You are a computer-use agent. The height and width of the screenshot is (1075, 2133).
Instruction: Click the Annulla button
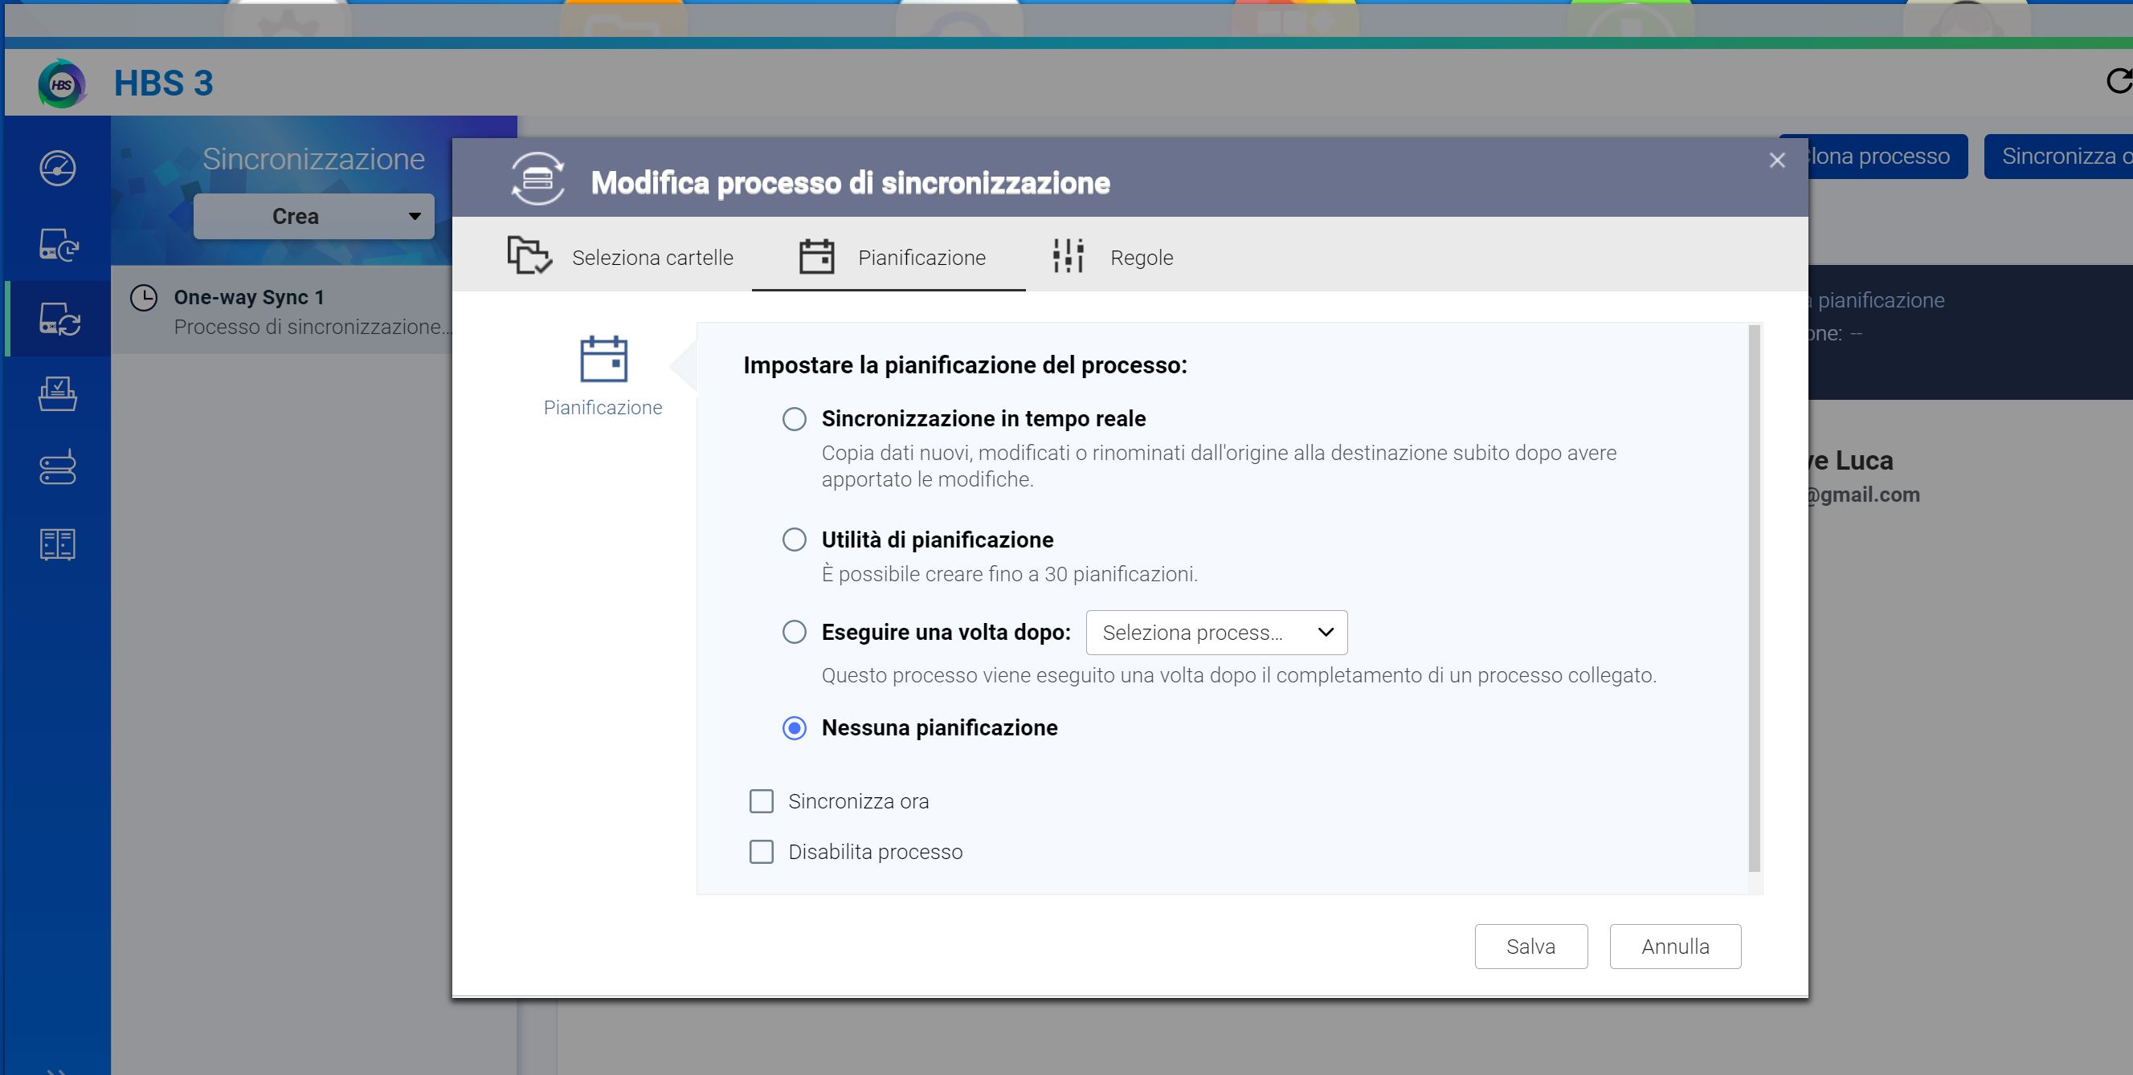1674,946
